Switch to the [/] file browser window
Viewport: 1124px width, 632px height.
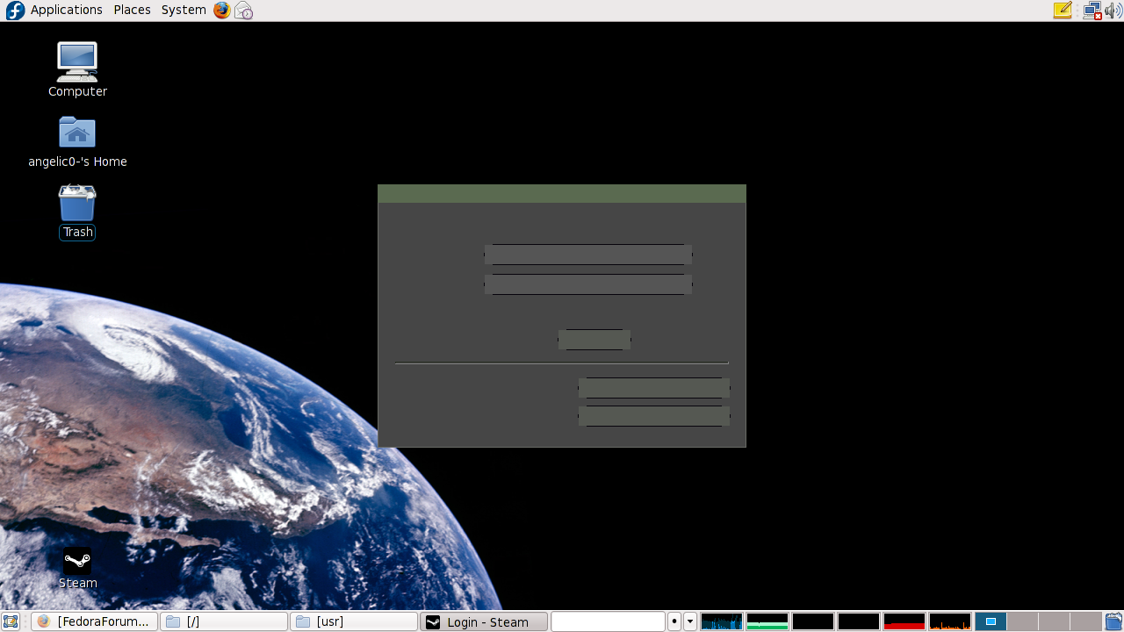(x=224, y=621)
